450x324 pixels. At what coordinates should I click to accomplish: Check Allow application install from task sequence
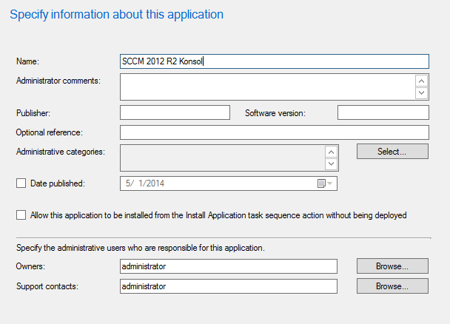point(21,215)
